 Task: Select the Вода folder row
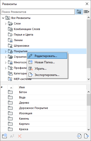pyautogui.click(x=43, y=97)
